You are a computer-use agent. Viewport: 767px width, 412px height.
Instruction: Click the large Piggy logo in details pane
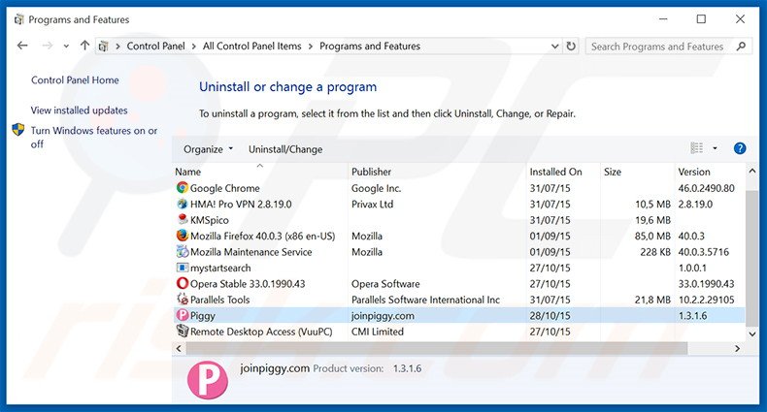(208, 379)
